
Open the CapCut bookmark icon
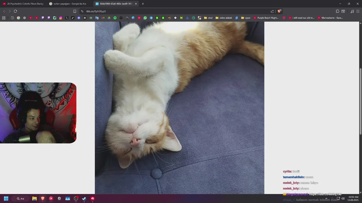click(85, 18)
